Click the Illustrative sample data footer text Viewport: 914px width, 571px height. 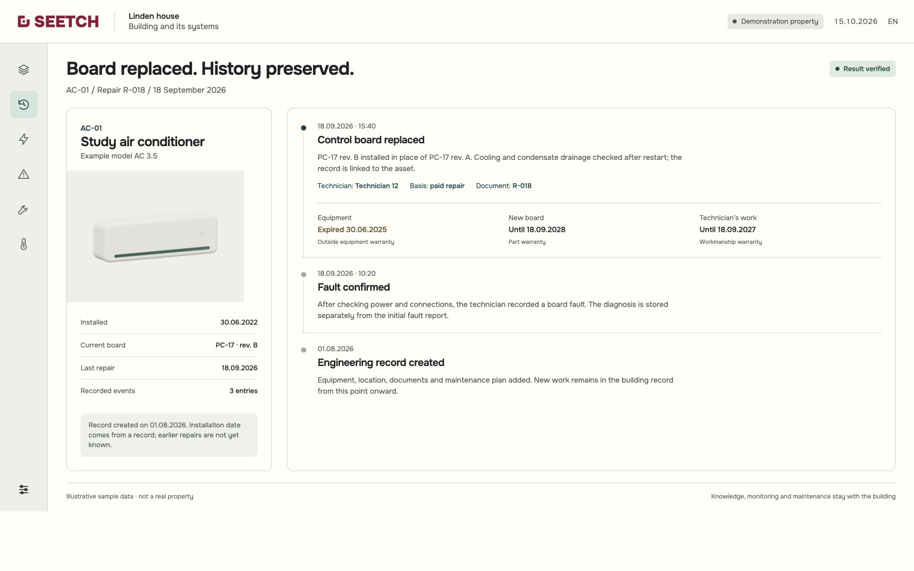[130, 497]
